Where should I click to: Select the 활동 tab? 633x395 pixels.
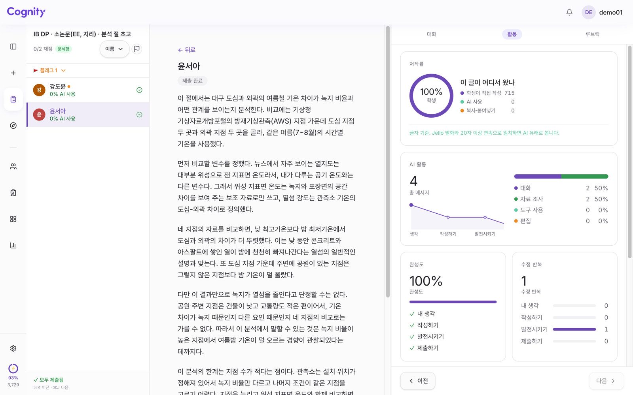point(512,34)
